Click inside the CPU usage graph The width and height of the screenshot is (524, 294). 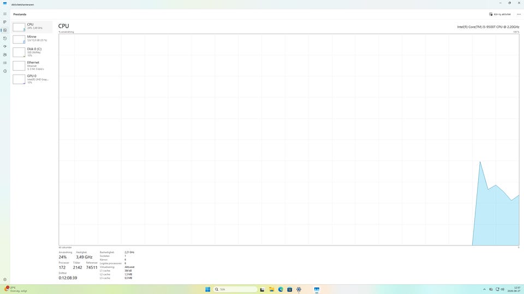click(289, 140)
